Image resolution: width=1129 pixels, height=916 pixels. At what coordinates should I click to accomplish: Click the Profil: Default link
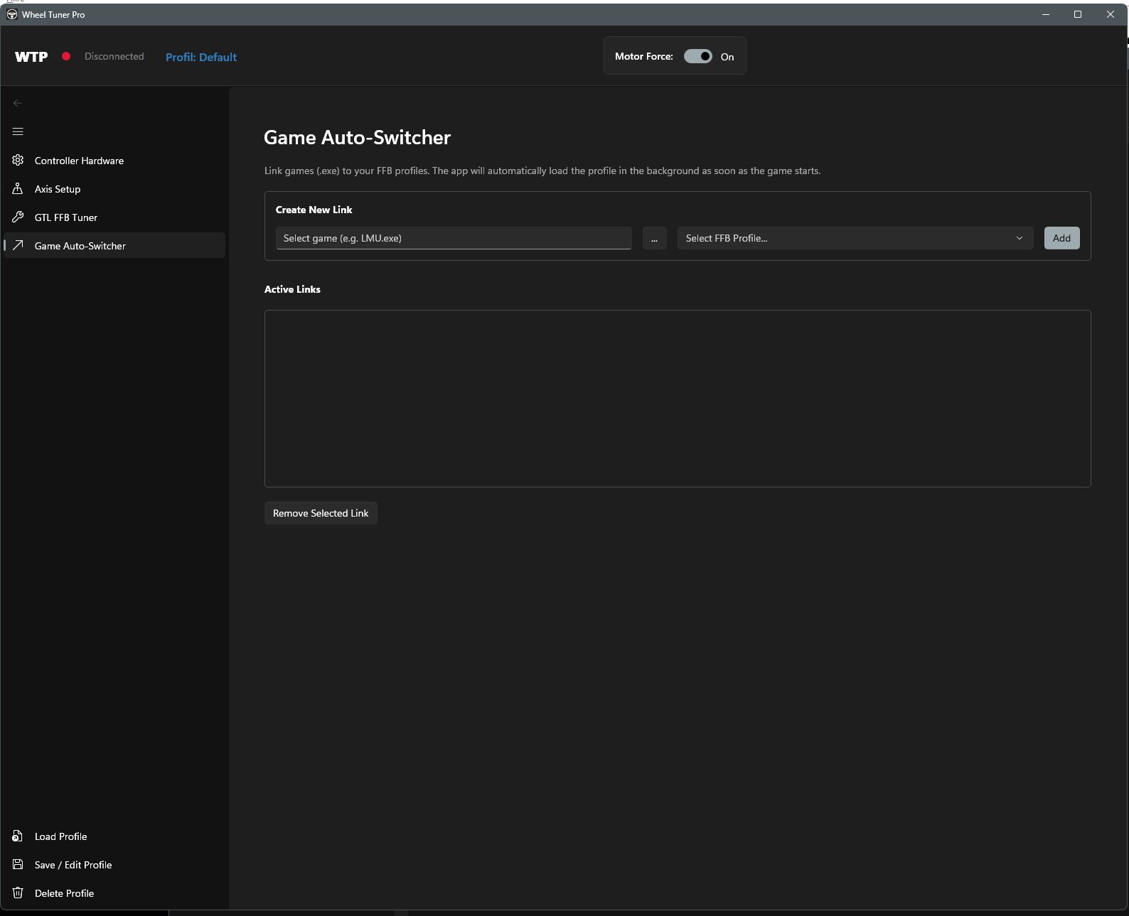tap(201, 57)
